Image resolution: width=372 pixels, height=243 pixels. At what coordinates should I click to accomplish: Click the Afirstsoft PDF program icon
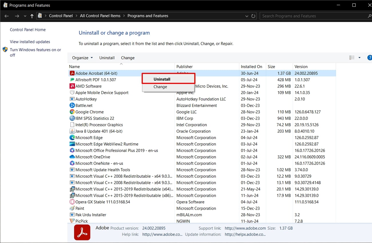point(72,80)
